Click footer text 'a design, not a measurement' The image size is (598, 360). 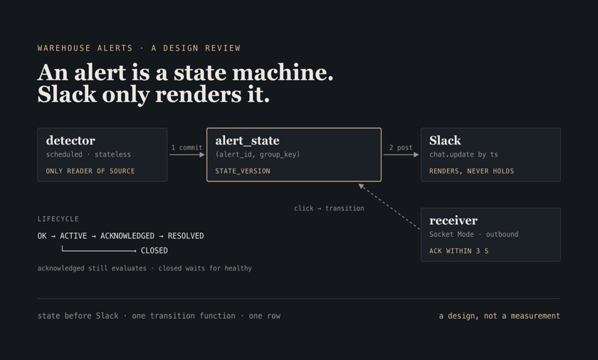[499, 316]
